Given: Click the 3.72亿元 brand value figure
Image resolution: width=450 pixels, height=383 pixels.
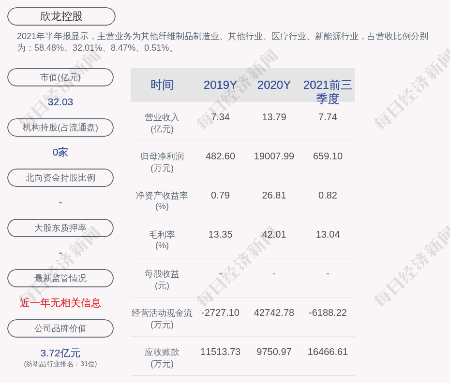Looking at the screenshot, I should [60, 353].
